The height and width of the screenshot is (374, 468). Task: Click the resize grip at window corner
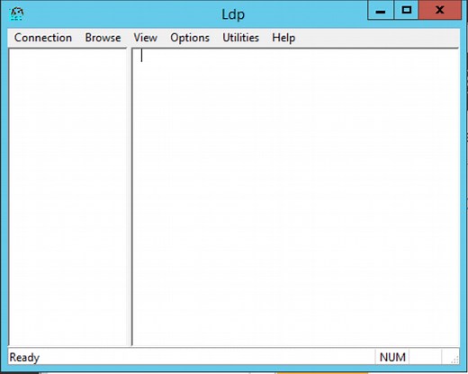454,359
